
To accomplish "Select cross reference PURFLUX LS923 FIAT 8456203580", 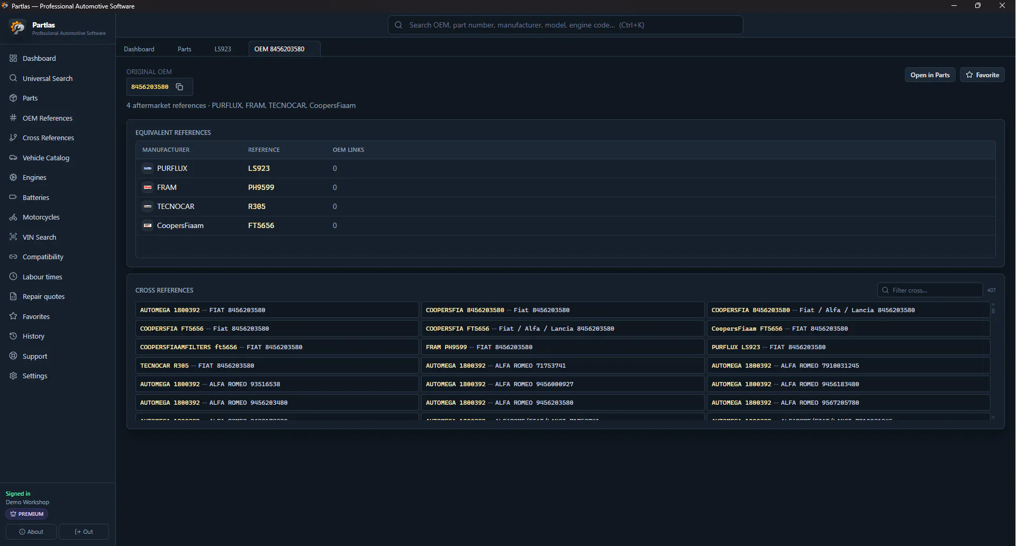I will tap(848, 347).
